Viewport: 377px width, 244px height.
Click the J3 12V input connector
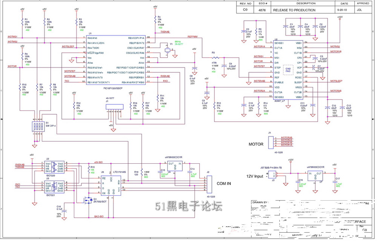point(272,175)
